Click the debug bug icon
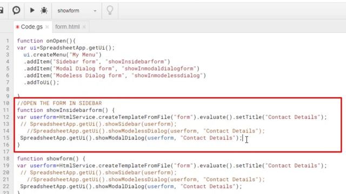The image size is (346, 194). (44, 10)
